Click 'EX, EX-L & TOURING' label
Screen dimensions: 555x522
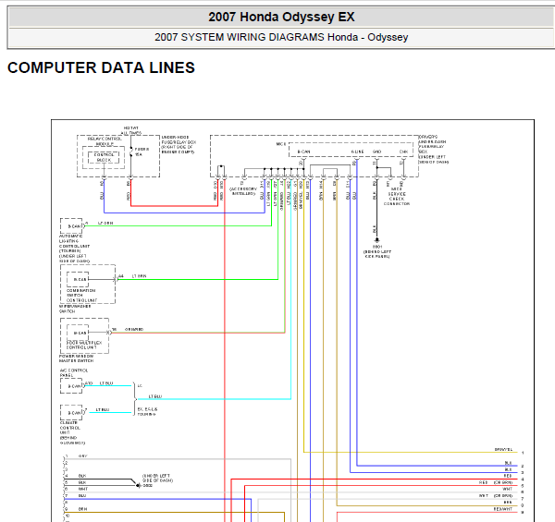click(147, 411)
